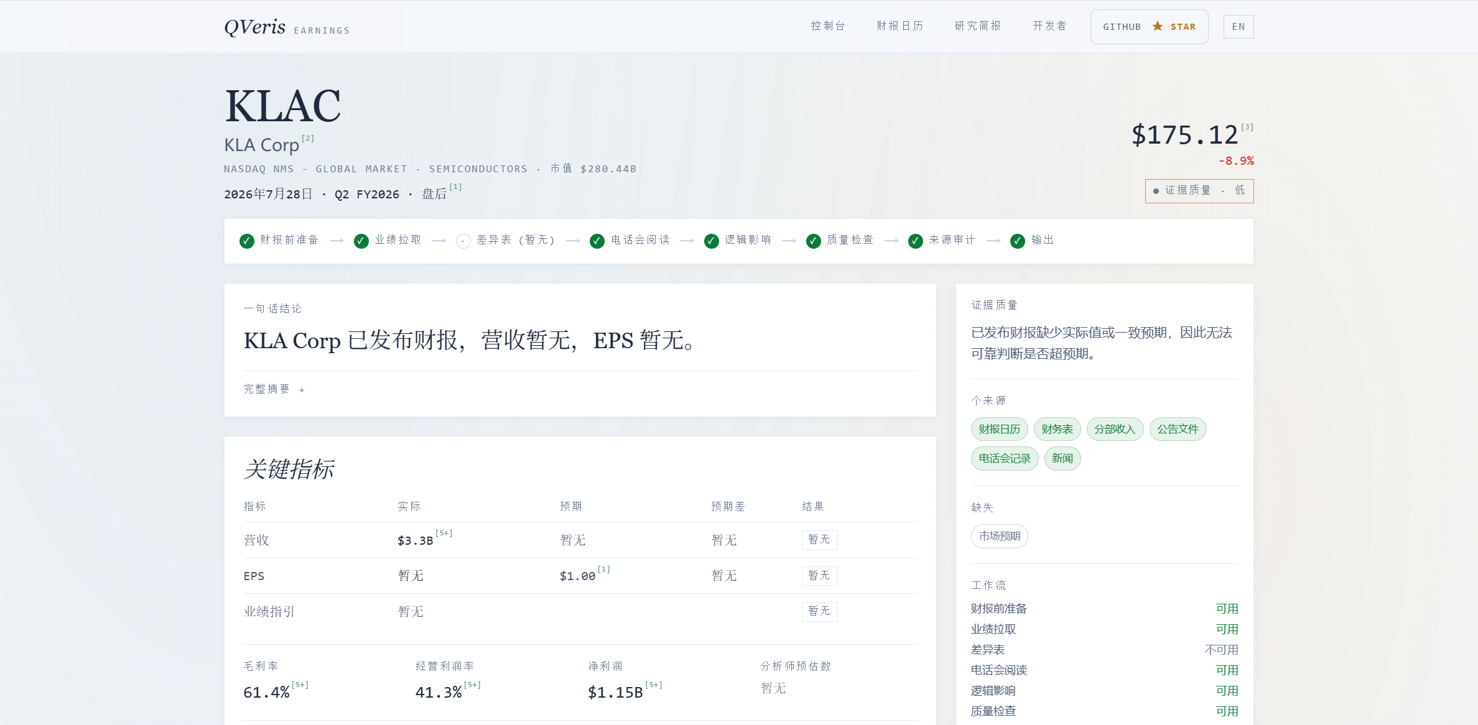The width and height of the screenshot is (1478, 725).
Task: Select the 电话会记录 source chip
Action: tap(1005, 459)
